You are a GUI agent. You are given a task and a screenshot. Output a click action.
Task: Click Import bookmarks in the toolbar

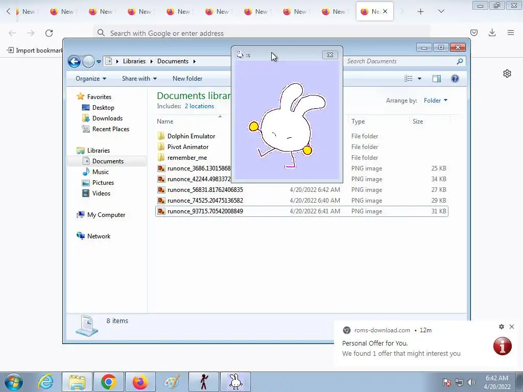click(35, 51)
